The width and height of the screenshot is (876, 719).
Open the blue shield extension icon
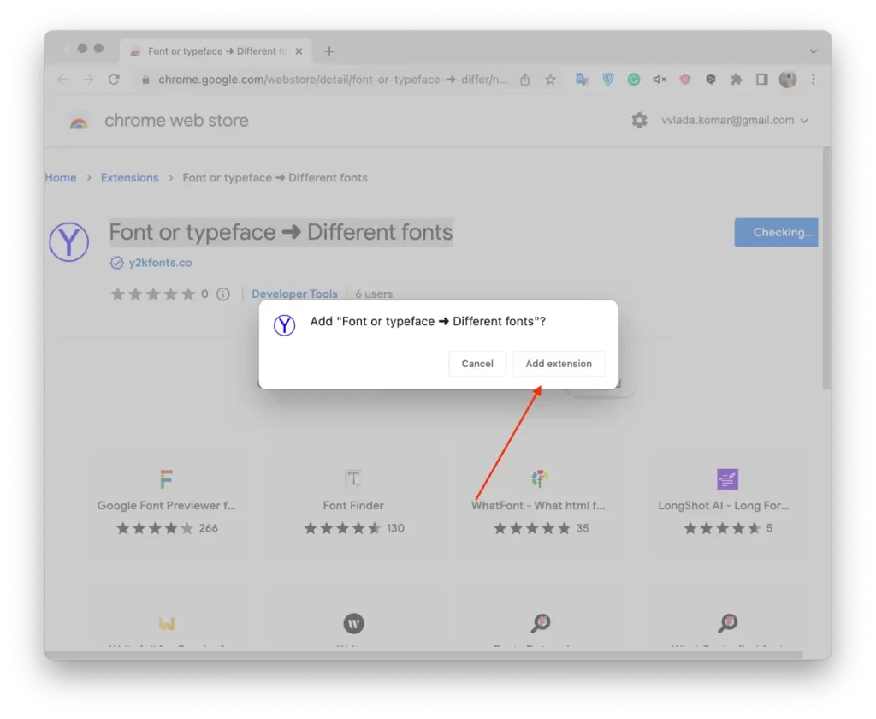coord(608,80)
